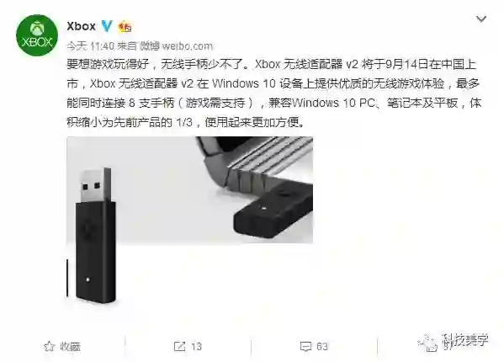Screen dimensions: 504x362
Task: Click the orange membership badge beside Xbox
Action: pos(125,26)
